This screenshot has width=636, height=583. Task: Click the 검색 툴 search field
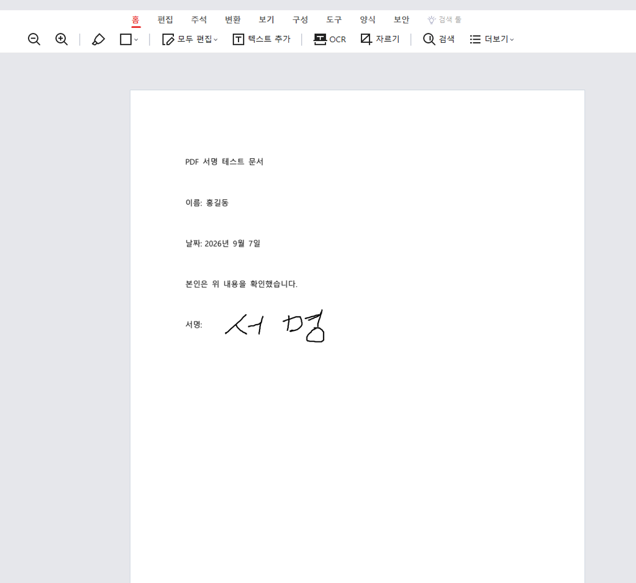point(445,20)
